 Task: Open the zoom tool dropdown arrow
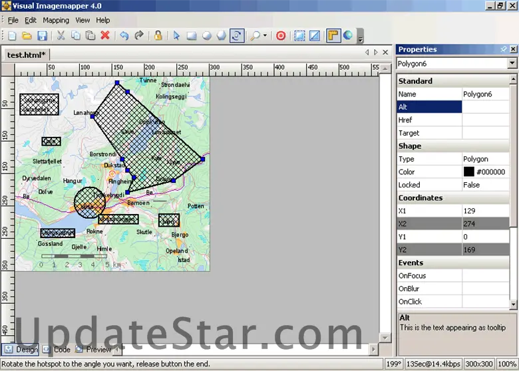(265, 35)
